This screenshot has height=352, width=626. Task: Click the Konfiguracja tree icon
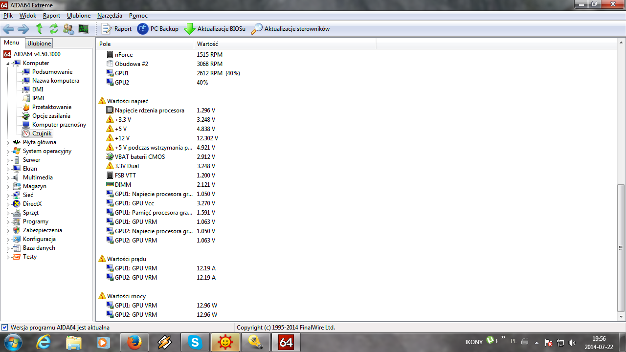point(17,239)
